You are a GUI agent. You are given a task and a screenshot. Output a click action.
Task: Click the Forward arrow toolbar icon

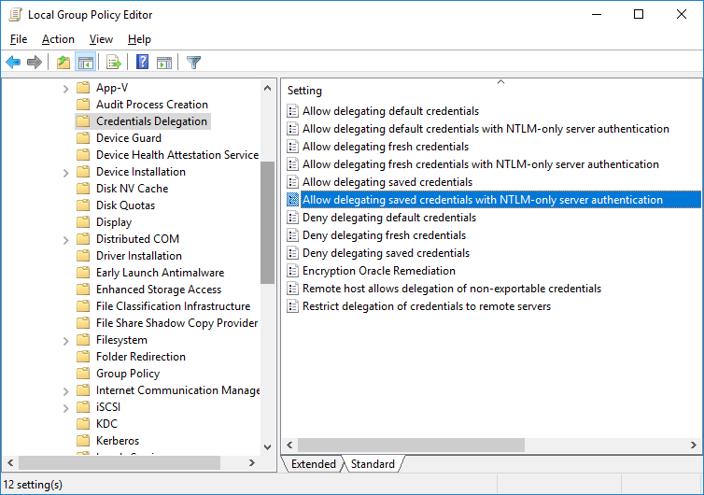coord(35,62)
